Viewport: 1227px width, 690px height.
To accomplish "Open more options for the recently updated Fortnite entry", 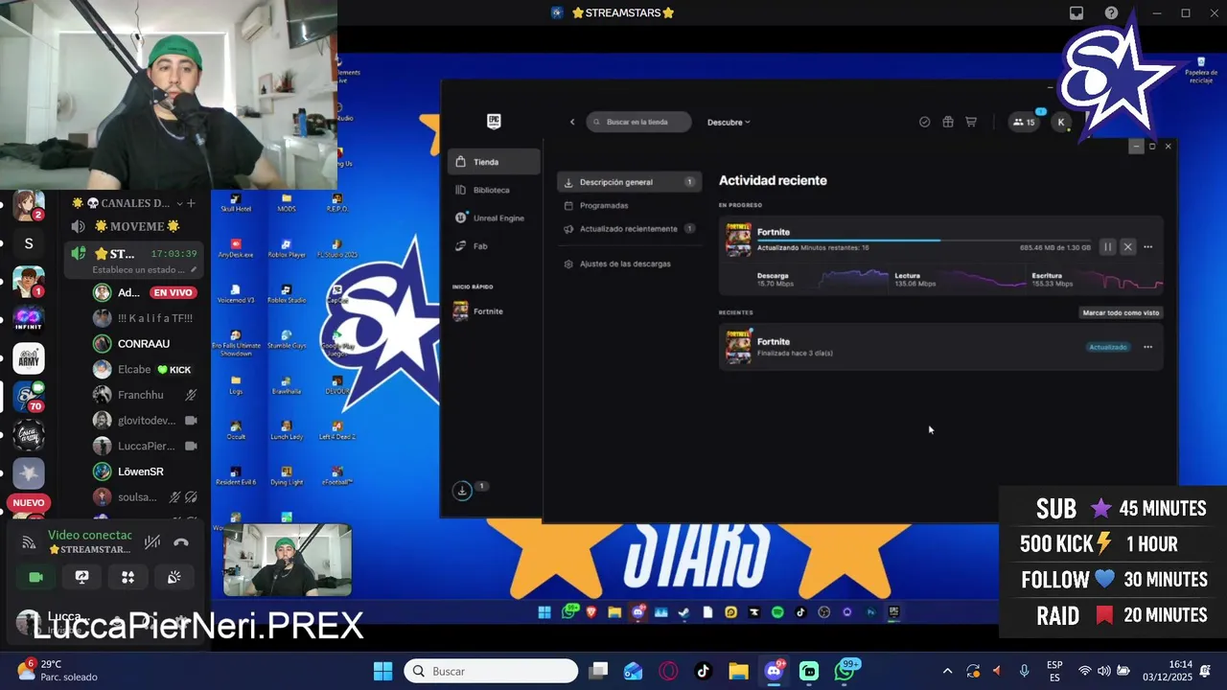I will [x=1147, y=347].
